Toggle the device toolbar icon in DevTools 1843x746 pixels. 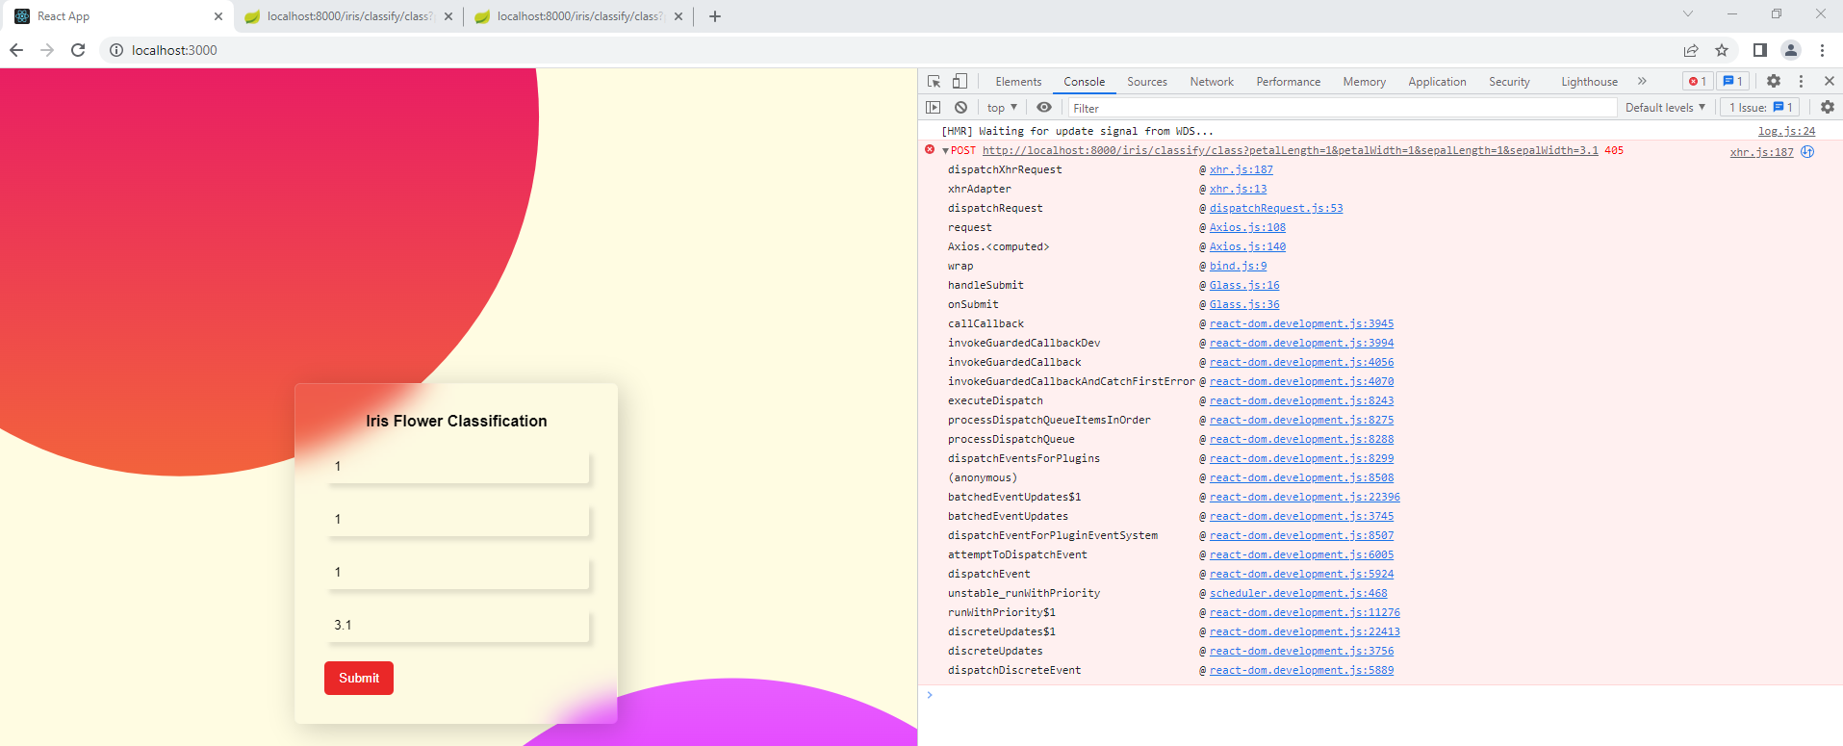click(x=960, y=82)
